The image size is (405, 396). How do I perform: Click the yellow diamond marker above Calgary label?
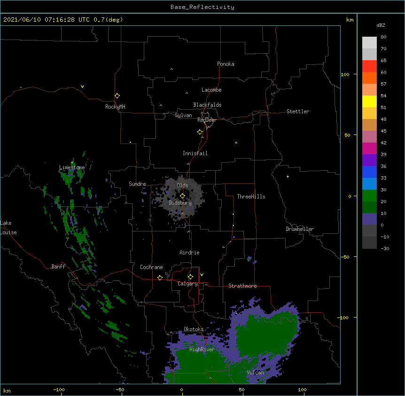[x=190, y=277]
